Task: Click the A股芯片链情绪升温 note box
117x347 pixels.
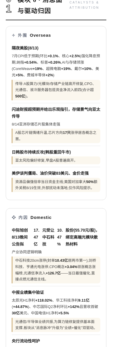Action: coord(56,136)
